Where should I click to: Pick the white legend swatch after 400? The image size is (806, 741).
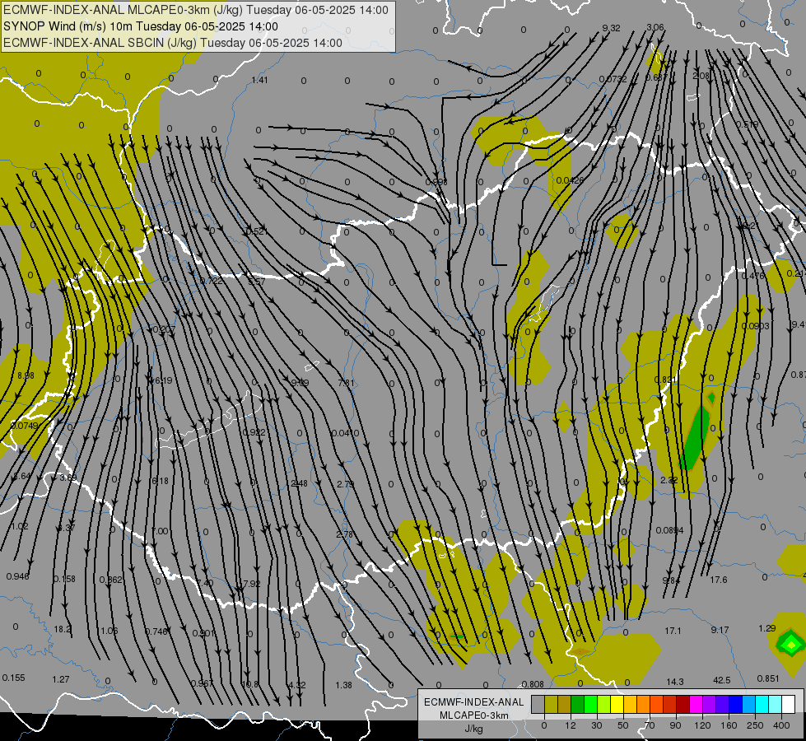click(788, 704)
